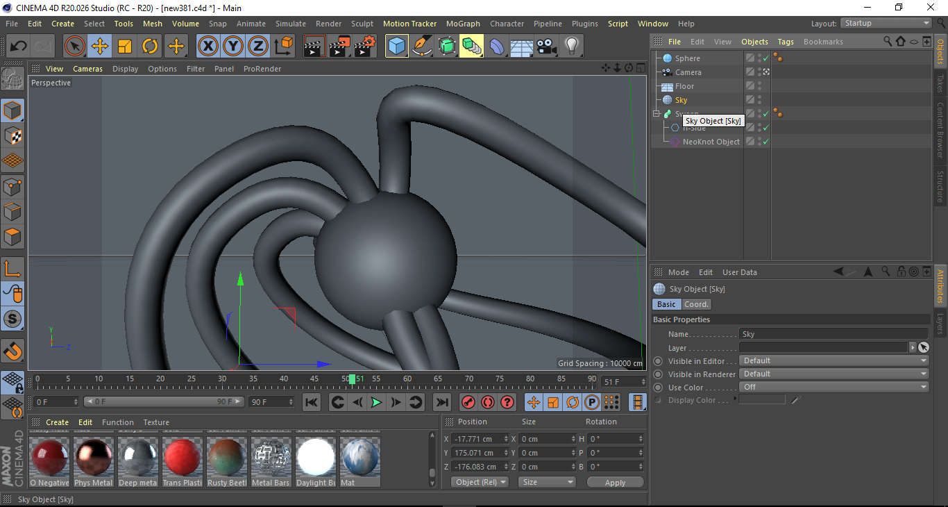948x507 pixels.
Task: Select the Floor object in list
Action: [x=684, y=86]
